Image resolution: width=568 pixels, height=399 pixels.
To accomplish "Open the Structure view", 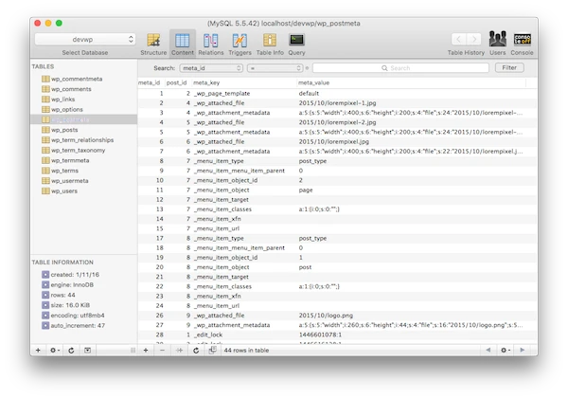I will [153, 41].
